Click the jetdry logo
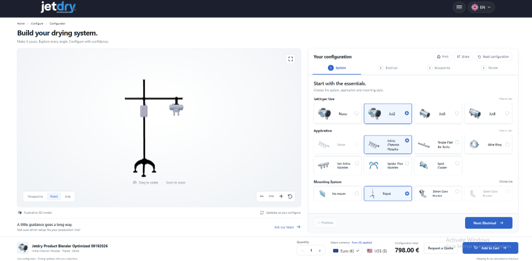 [x=58, y=7]
